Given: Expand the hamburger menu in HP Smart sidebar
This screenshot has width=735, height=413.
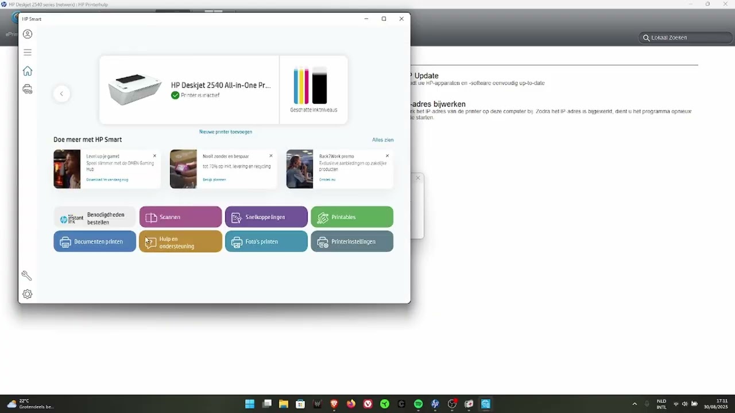Looking at the screenshot, I should click(27, 52).
